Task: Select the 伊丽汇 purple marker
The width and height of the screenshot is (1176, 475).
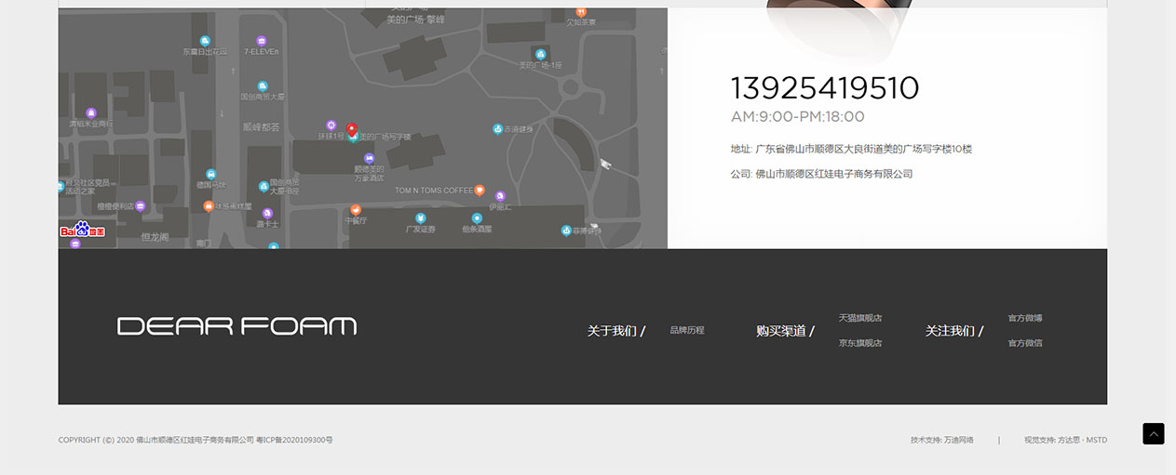Action: click(x=500, y=196)
